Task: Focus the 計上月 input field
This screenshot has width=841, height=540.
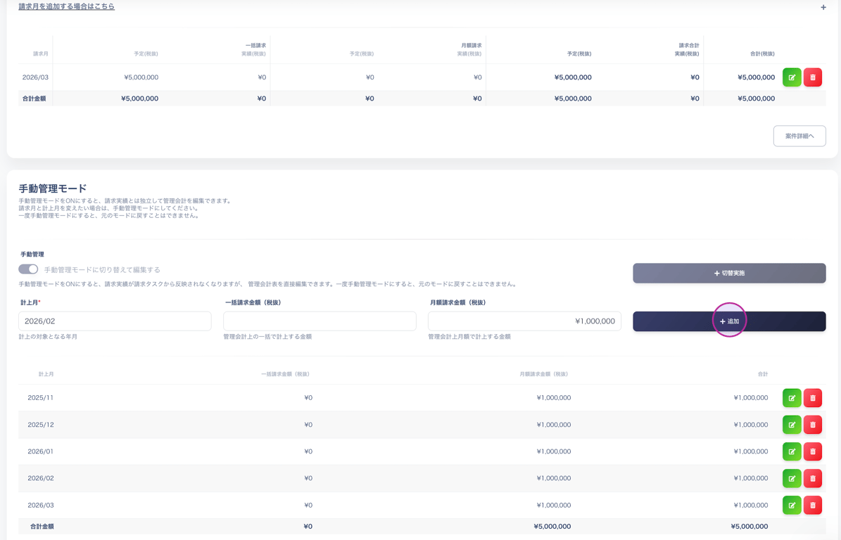Action: click(x=115, y=321)
